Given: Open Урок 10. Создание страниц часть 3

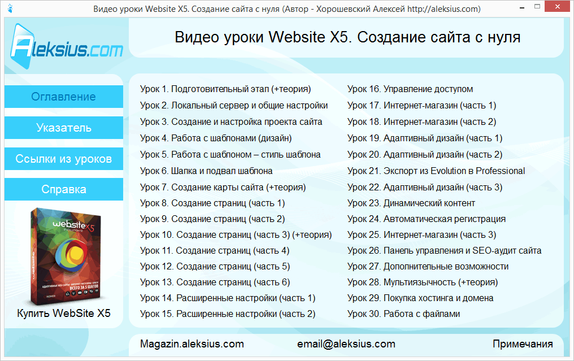Looking at the screenshot, I should (x=236, y=235).
